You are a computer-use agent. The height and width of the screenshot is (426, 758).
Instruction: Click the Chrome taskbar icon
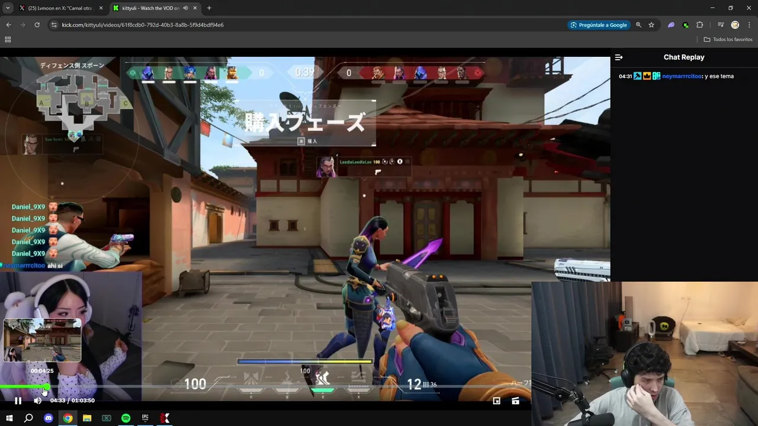click(68, 418)
